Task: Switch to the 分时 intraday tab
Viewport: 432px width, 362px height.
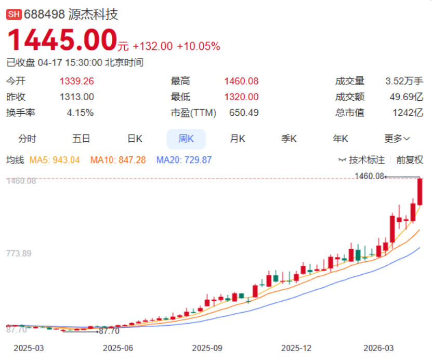Action: (x=28, y=139)
